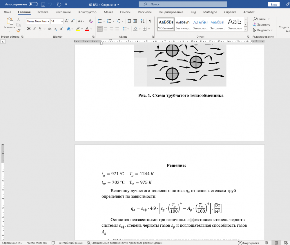Select justify alignment
290x245 pixels.
[x=117, y=29]
